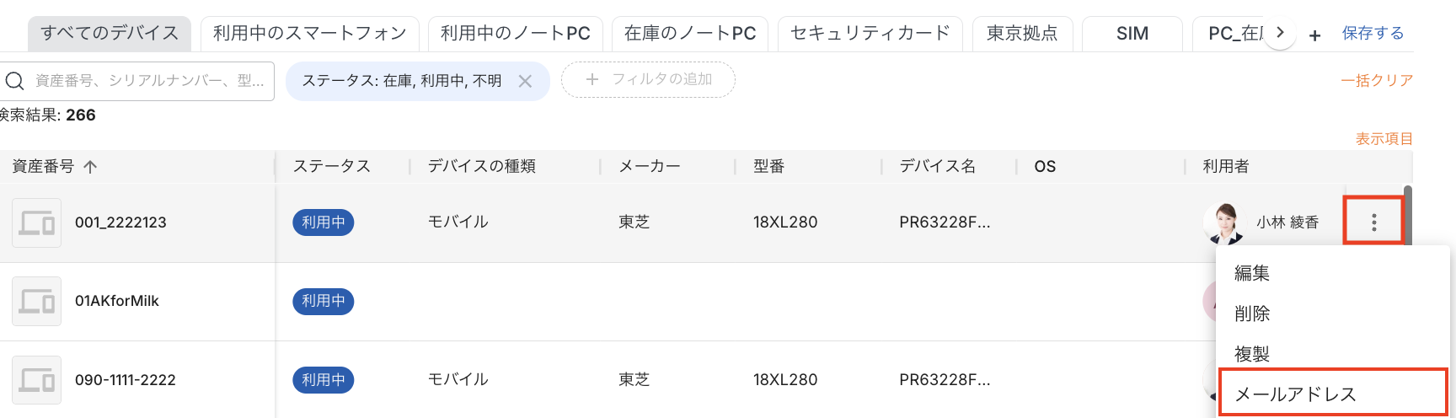
Task: Click the search magnifier icon
Action: coord(15,81)
